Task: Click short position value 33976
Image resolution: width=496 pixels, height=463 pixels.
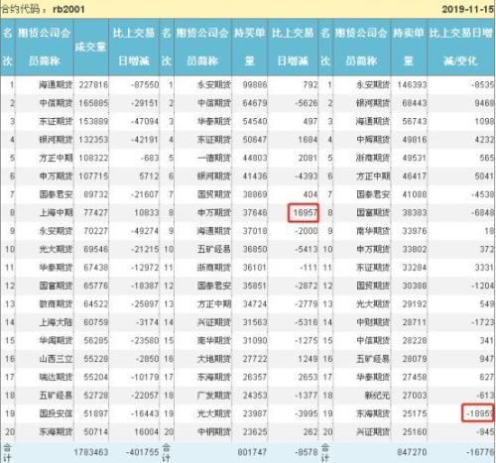Action: click(415, 231)
